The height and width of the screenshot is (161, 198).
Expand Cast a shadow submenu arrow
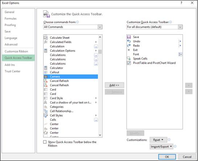pos(96,102)
